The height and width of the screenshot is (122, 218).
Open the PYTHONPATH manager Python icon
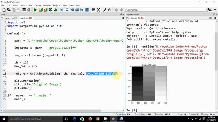pos(110,10)
